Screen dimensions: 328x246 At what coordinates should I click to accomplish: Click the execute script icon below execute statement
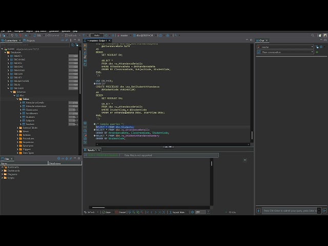(85, 49)
